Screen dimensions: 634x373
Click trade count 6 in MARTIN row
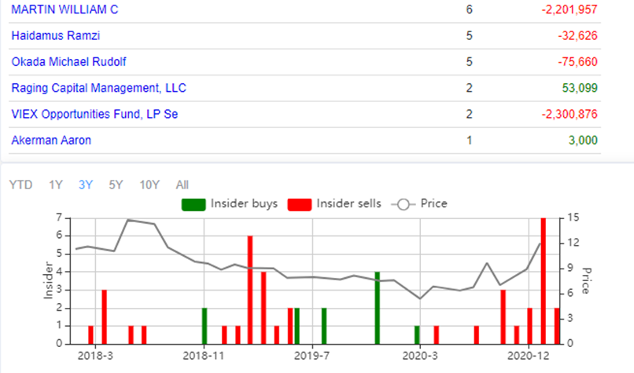click(469, 9)
